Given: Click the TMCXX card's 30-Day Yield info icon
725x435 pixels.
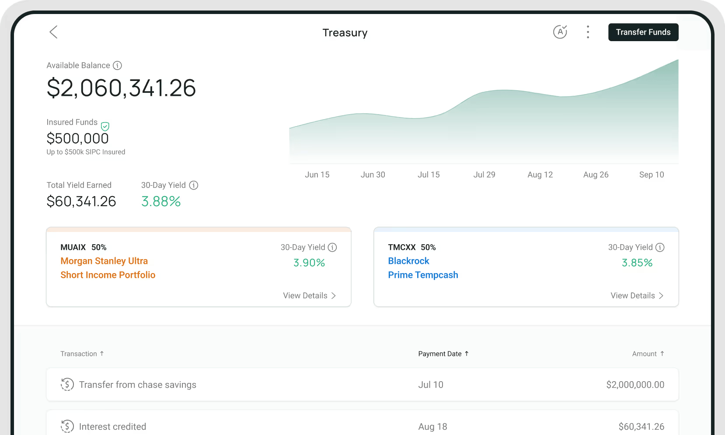Looking at the screenshot, I should point(660,247).
